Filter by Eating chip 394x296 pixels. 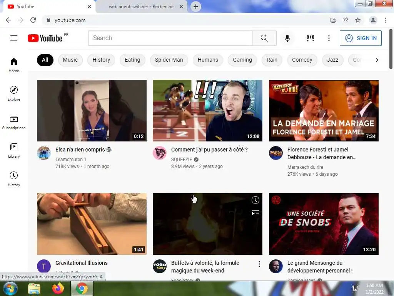tap(132, 60)
